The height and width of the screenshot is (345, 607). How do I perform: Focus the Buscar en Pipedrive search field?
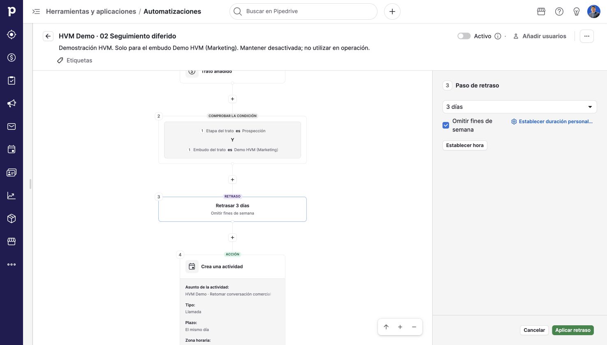click(303, 11)
